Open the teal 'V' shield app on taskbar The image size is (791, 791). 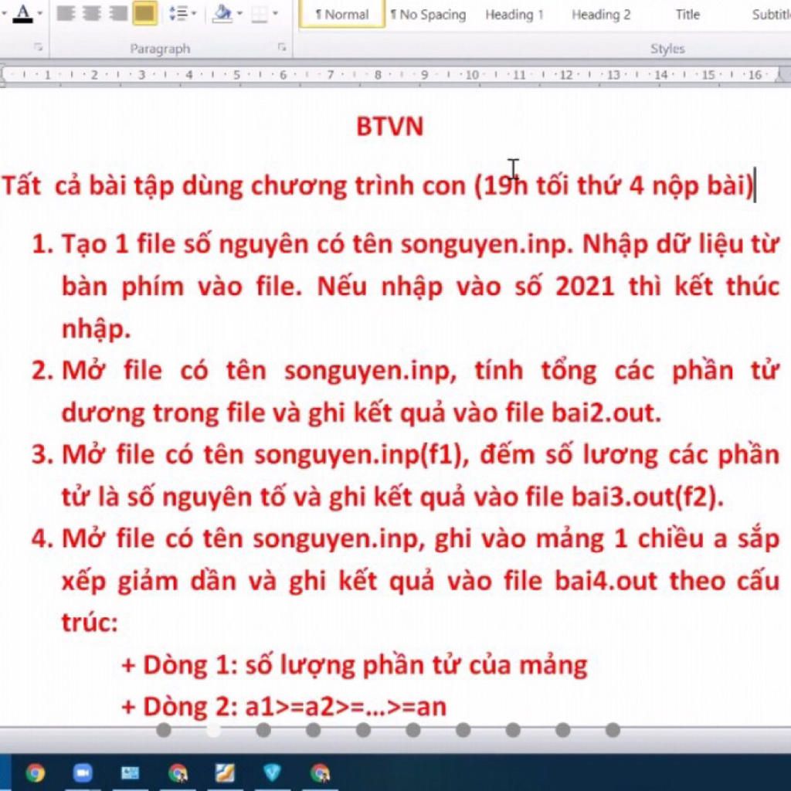point(273,772)
